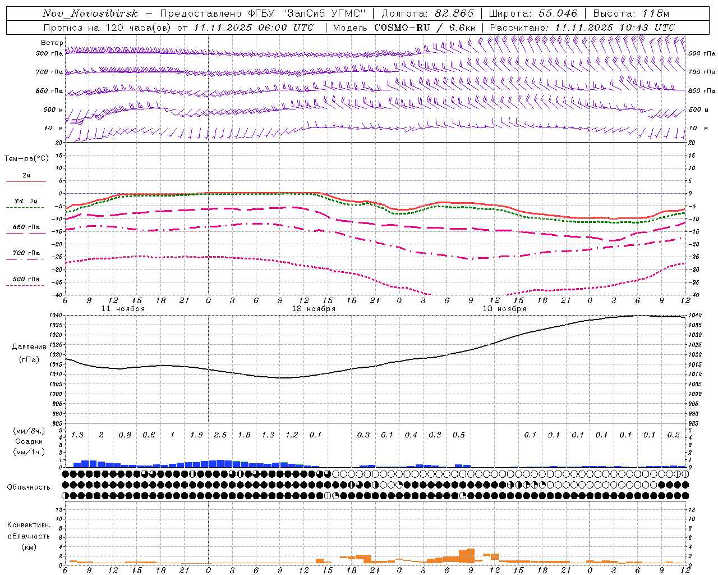Viewport: 718px width, 575px height.
Task: Click the 11 ноября date label
Action: click(123, 309)
